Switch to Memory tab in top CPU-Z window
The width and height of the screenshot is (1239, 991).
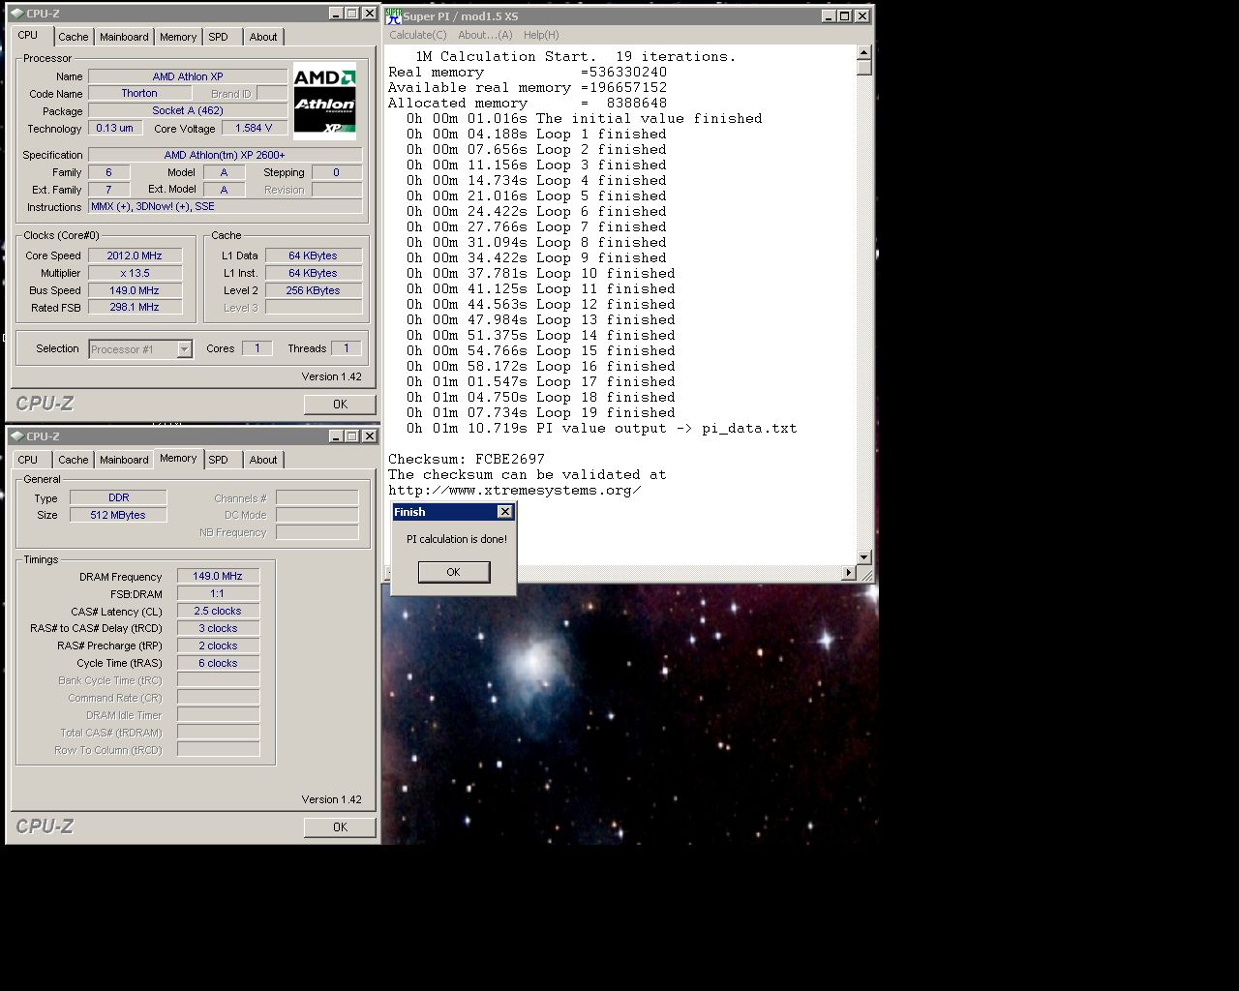(178, 37)
